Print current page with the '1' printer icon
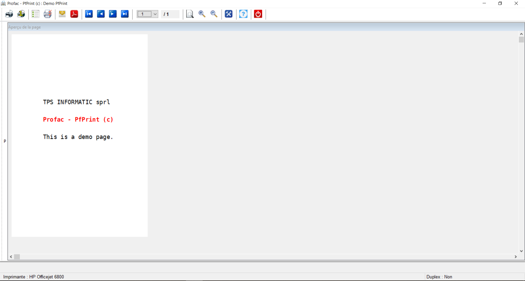The height and width of the screenshot is (281, 525). [21, 14]
